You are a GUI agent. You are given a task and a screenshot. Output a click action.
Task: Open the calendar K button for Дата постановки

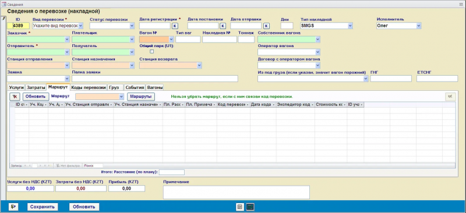point(223,26)
